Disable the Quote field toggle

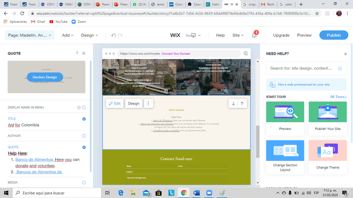[x=84, y=147]
